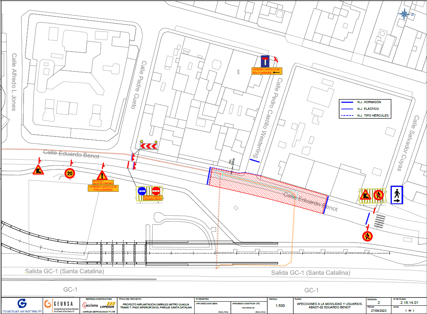The image size is (427, 314).
Task: Select the blue dead-end road sign
Action: pos(265,62)
